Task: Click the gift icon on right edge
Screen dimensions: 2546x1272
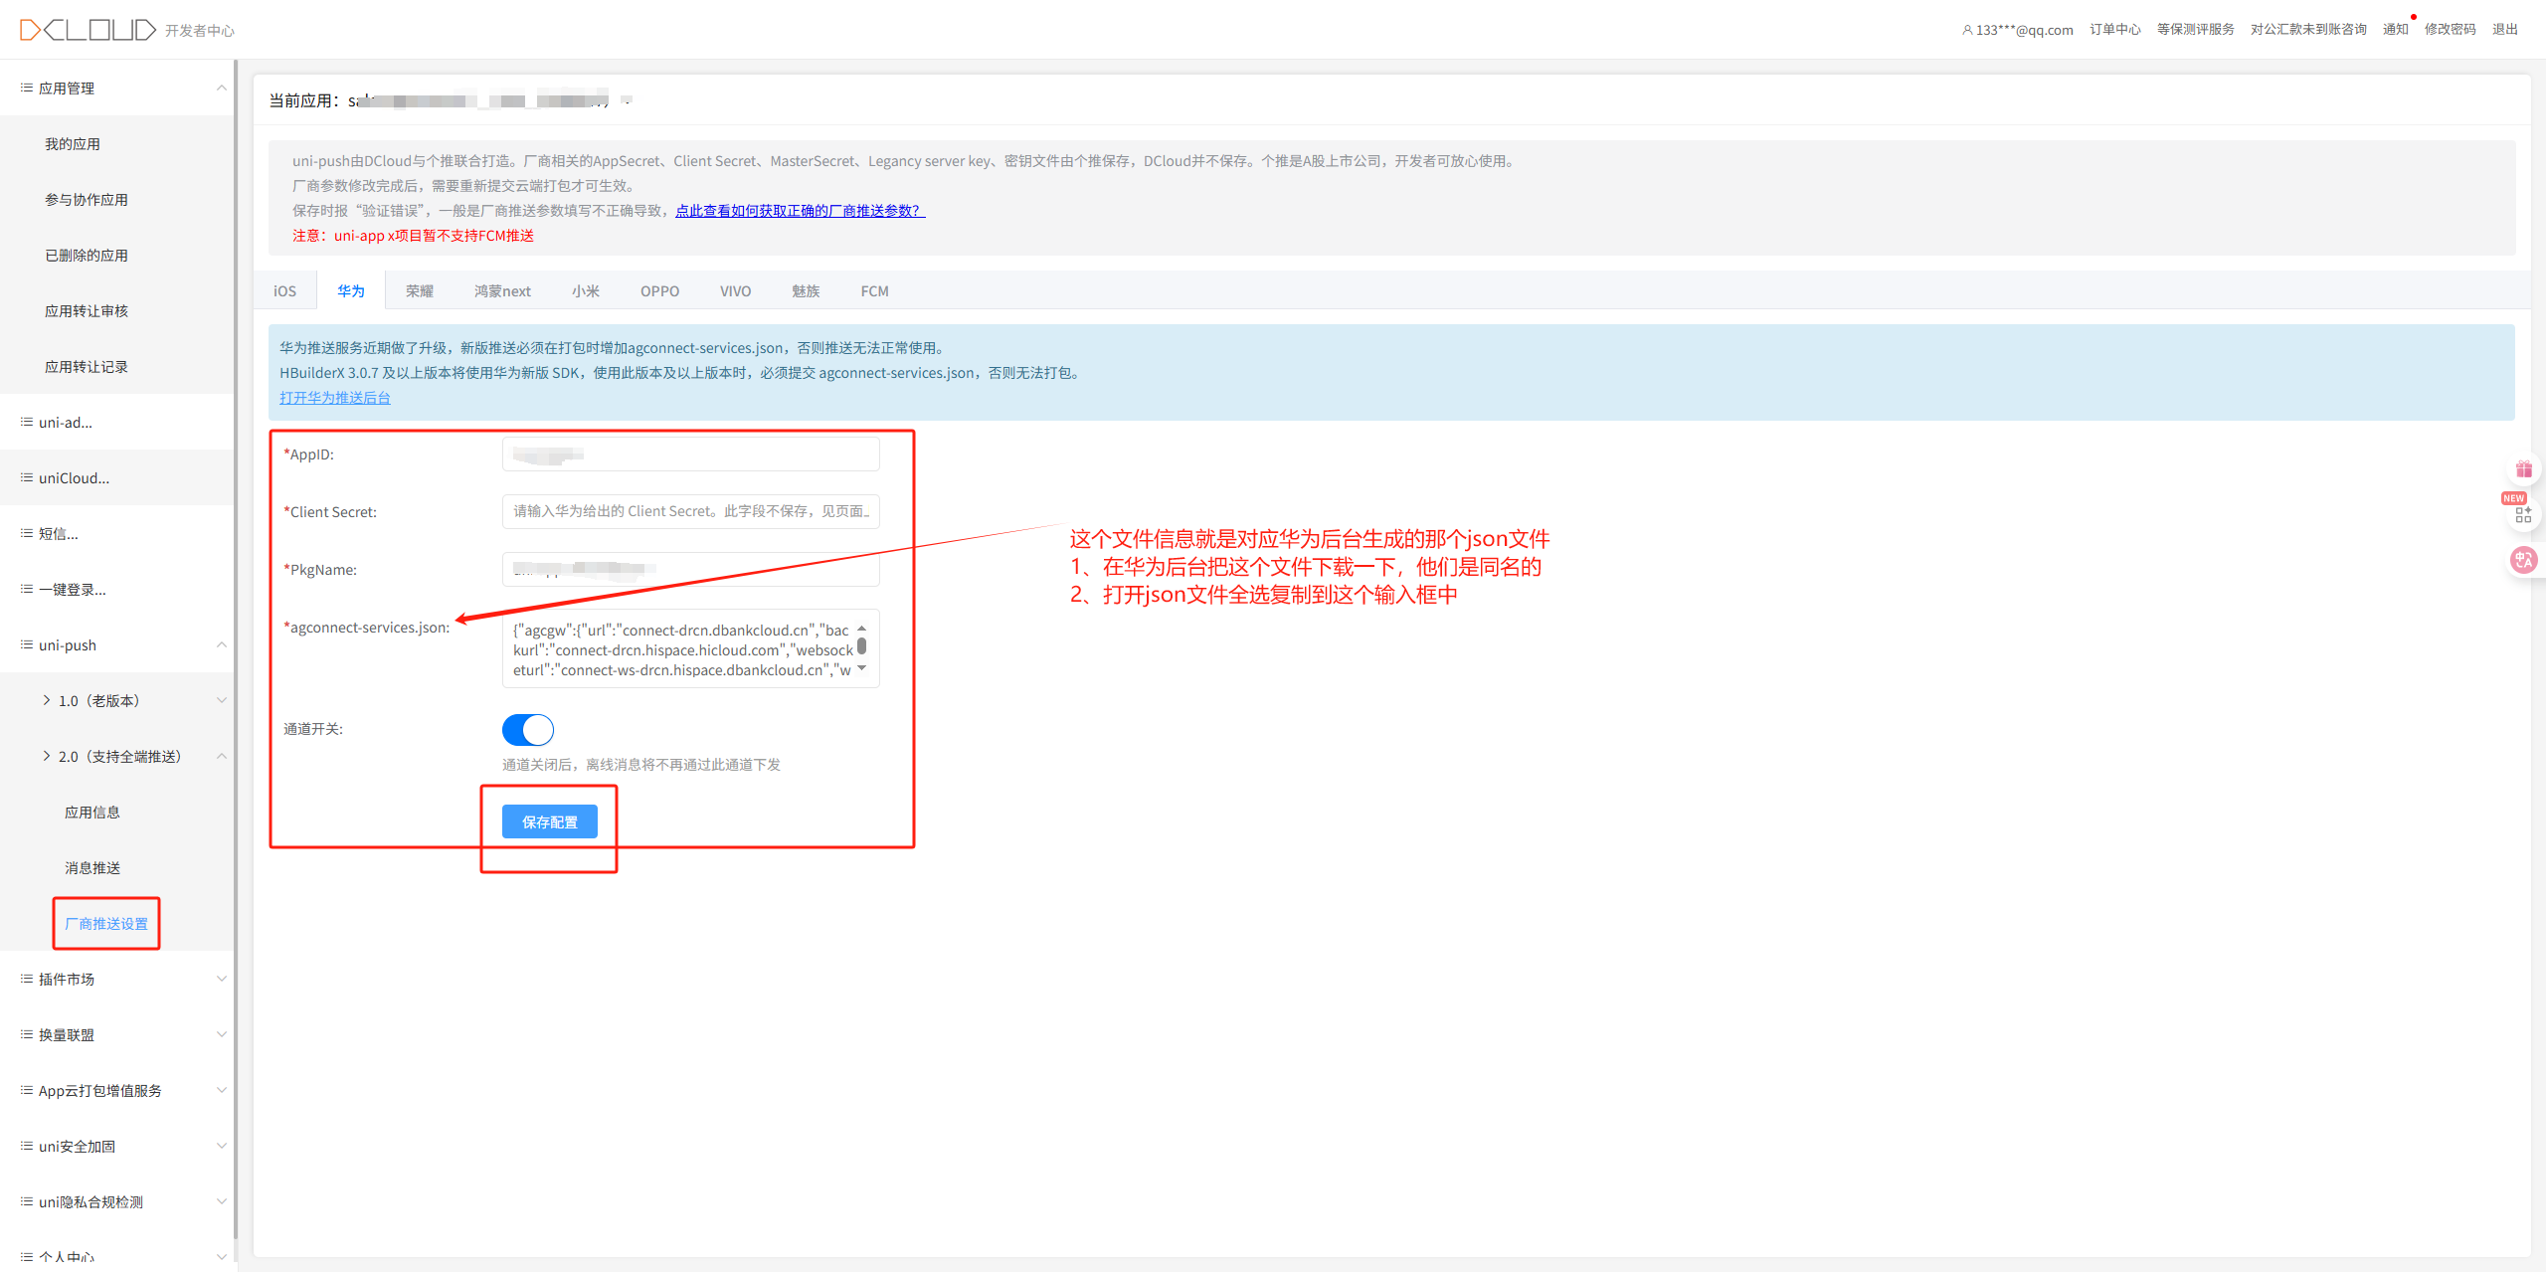Action: [2523, 469]
